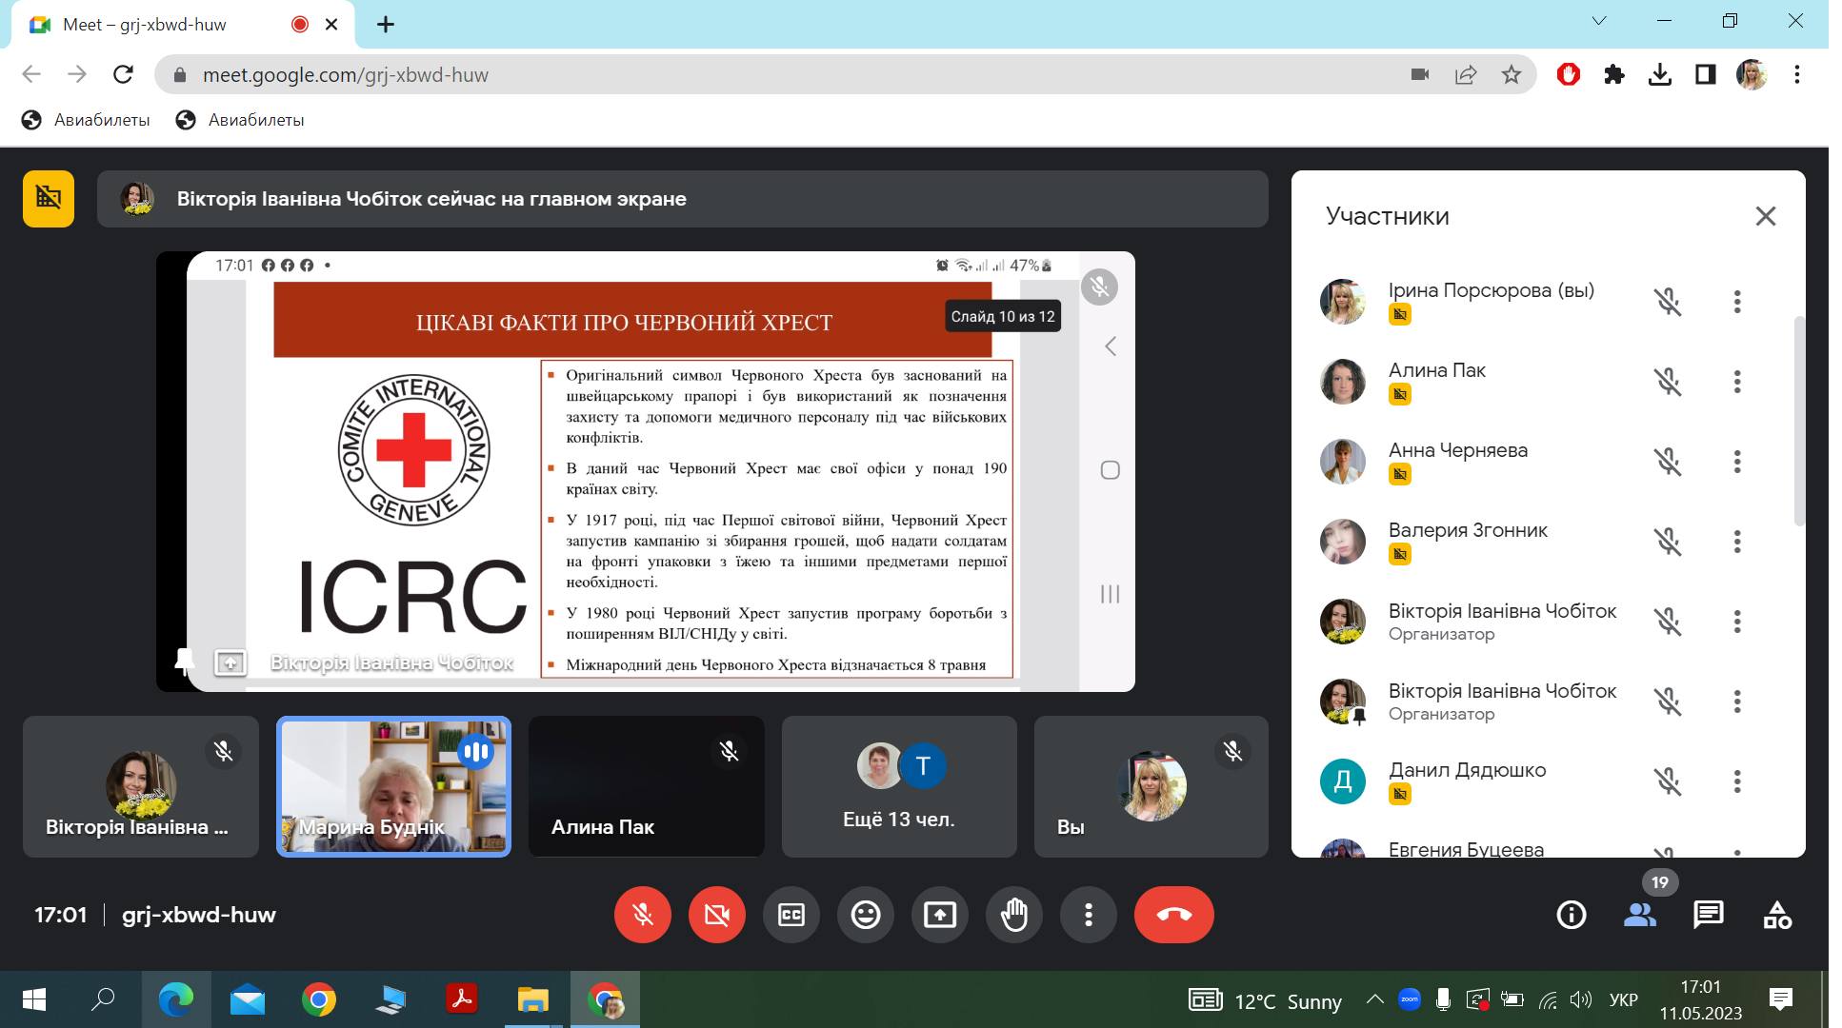Share this page icon
This screenshot has width=1842, height=1028.
[x=1466, y=74]
